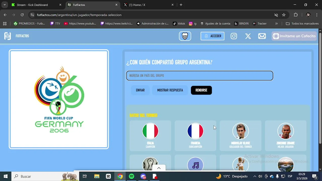Open the Twitch bookmark
This screenshot has height=181, width=322.
tap(116, 23)
